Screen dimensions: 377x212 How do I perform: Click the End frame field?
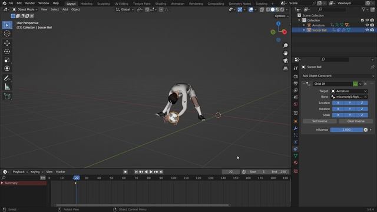click(x=279, y=172)
